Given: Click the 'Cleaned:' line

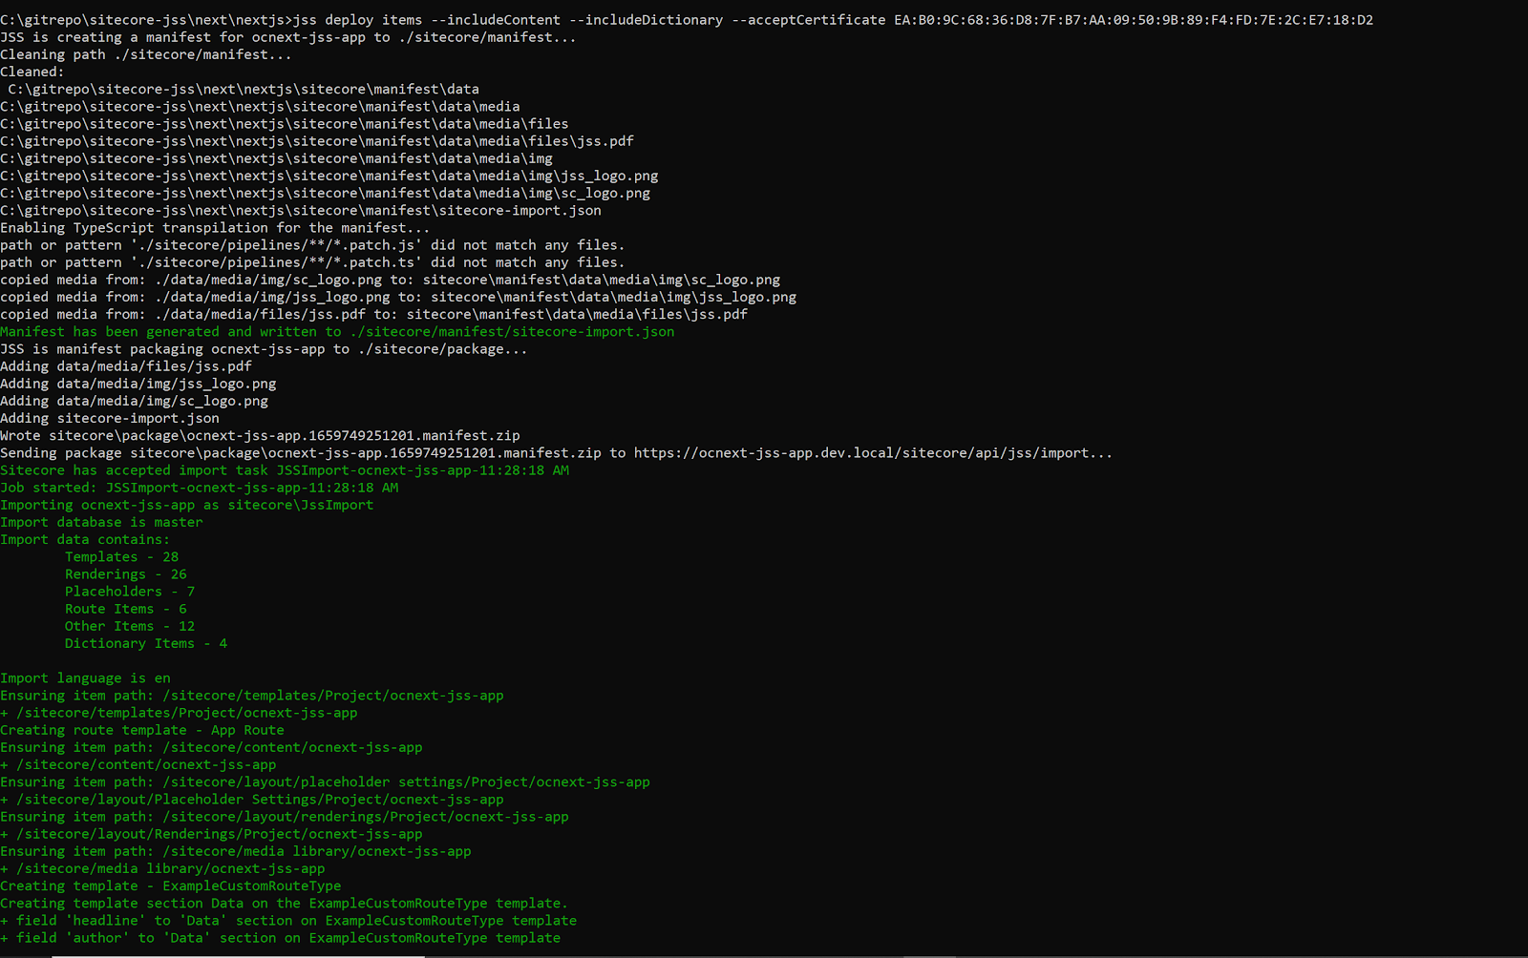Looking at the screenshot, I should (32, 72).
